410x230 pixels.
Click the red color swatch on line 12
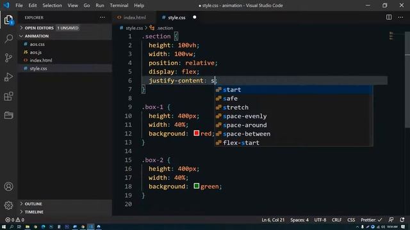point(197,134)
